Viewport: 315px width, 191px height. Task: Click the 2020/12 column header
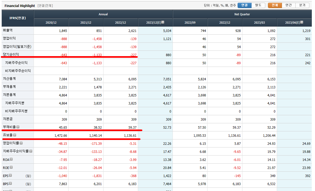tap(51, 23)
